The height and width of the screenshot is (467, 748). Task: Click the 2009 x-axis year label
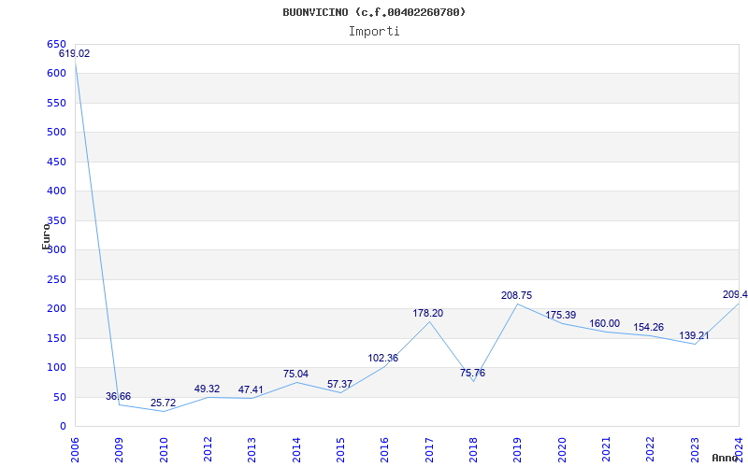(119, 450)
